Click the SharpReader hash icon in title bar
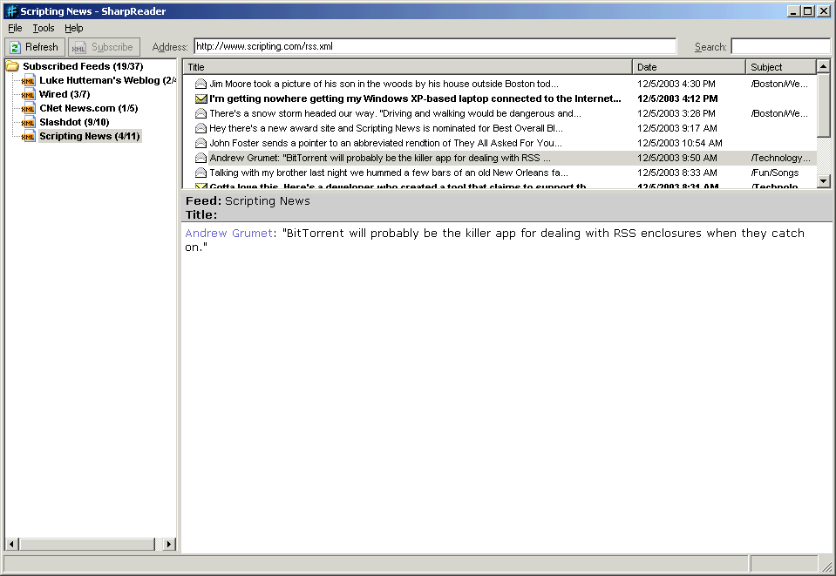Image resolution: width=836 pixels, height=576 pixels. pos(11,10)
